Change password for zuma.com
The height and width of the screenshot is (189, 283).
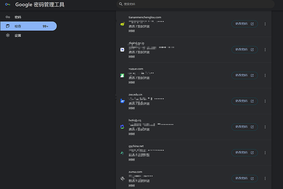(244, 178)
